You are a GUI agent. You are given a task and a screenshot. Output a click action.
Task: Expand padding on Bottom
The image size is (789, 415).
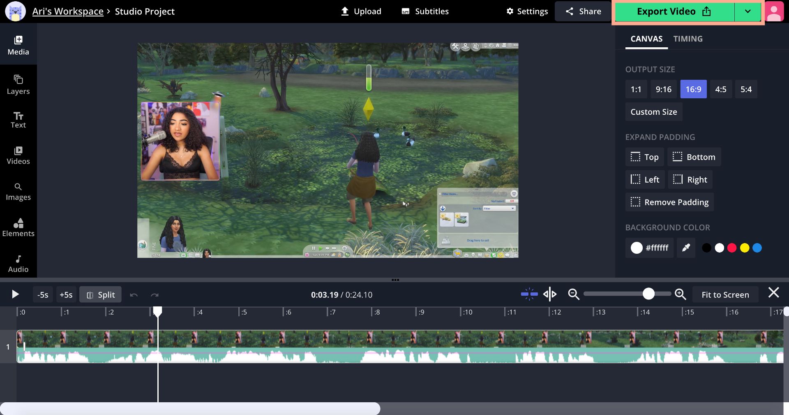click(x=694, y=157)
